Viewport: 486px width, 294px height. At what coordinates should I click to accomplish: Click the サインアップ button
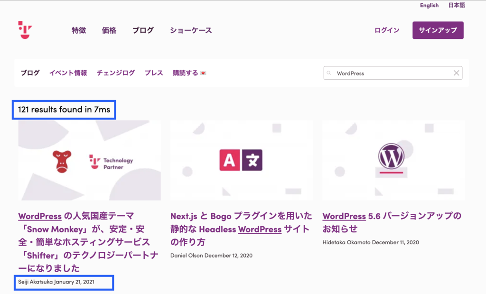(x=438, y=30)
